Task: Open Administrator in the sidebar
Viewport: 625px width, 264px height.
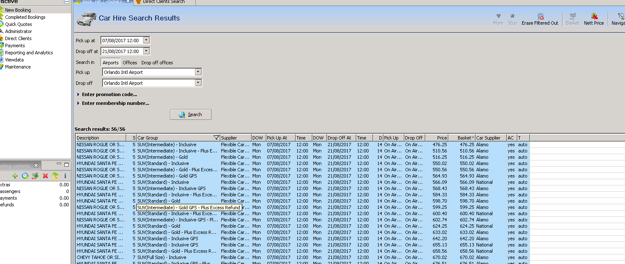Action: [18, 31]
